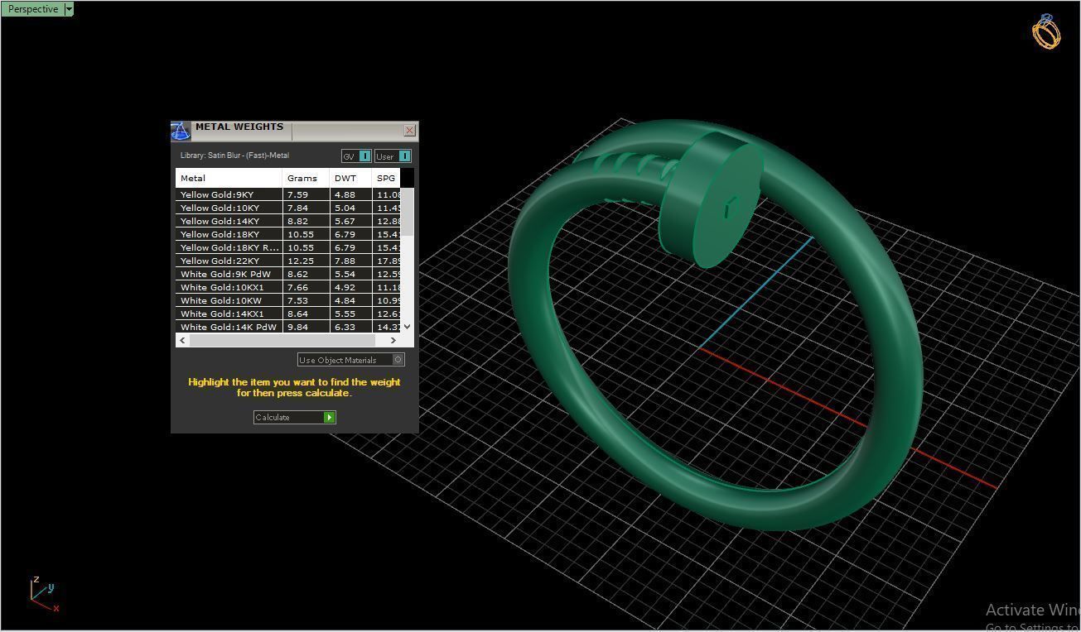The width and height of the screenshot is (1081, 632).
Task: Close the Metal Weights panel
Action: click(x=409, y=131)
